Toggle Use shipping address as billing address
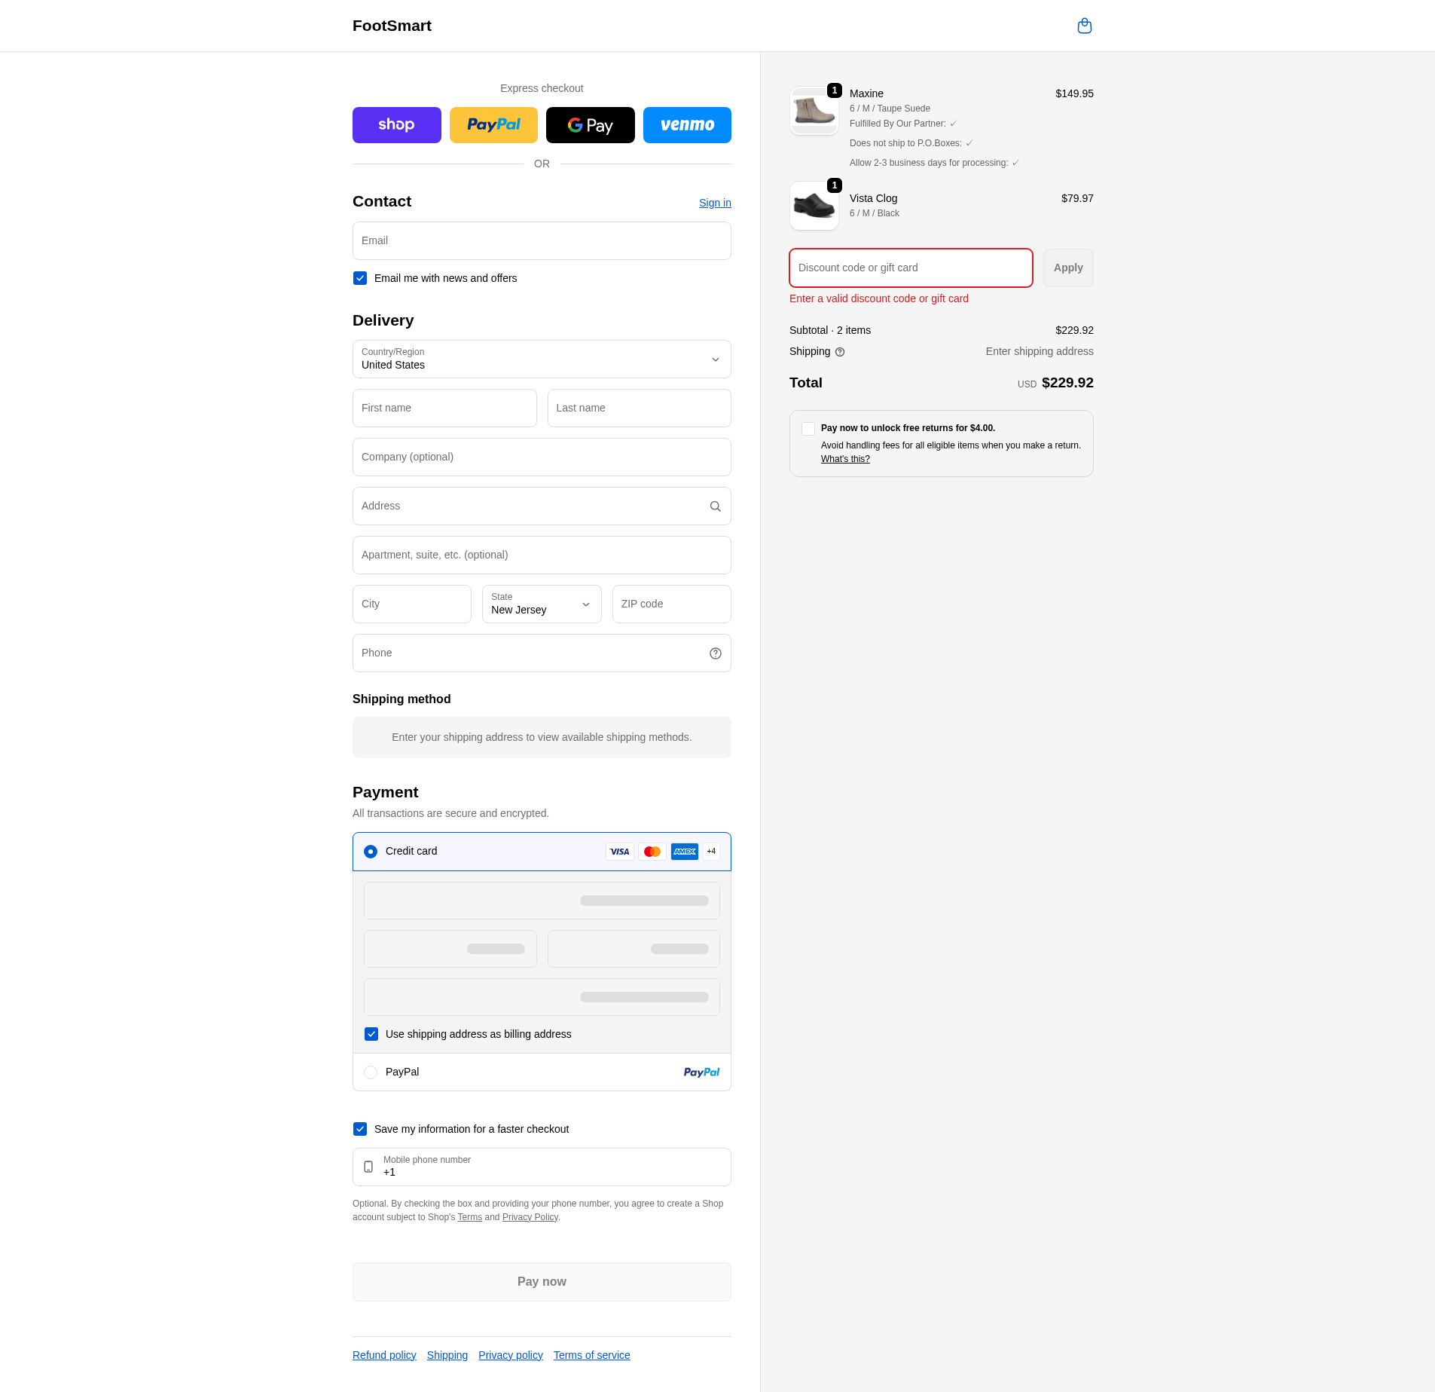Image resolution: width=1435 pixels, height=1392 pixels. pyautogui.click(x=371, y=1034)
